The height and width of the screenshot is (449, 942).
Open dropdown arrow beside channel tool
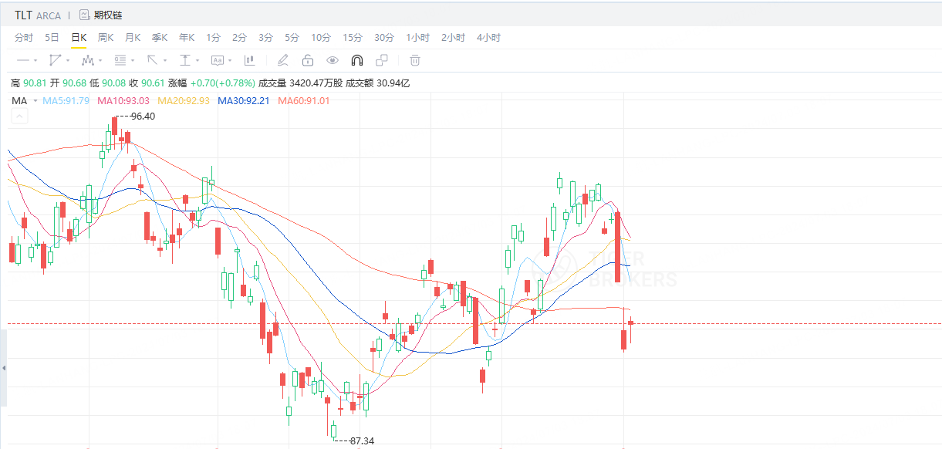click(68, 61)
